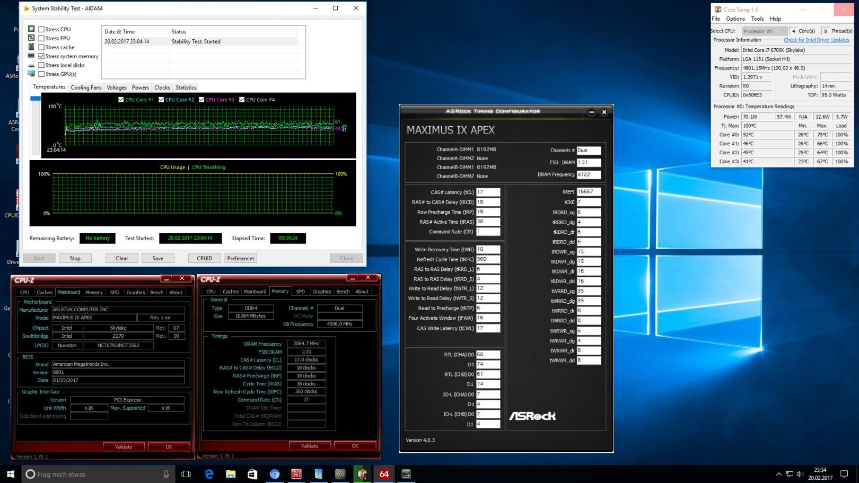Open the Select CPU Processor #0 dropdown

(x=764, y=31)
